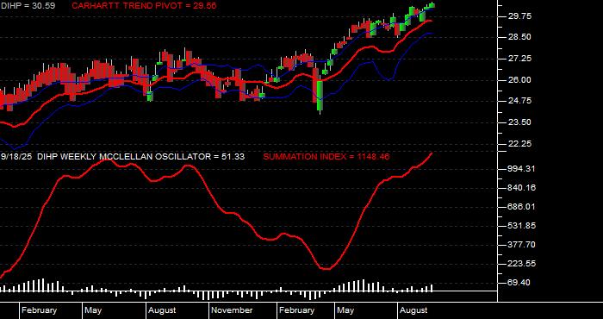Click the summation index line's lowest trough
This screenshot has height=319, width=603.
[x=326, y=269]
